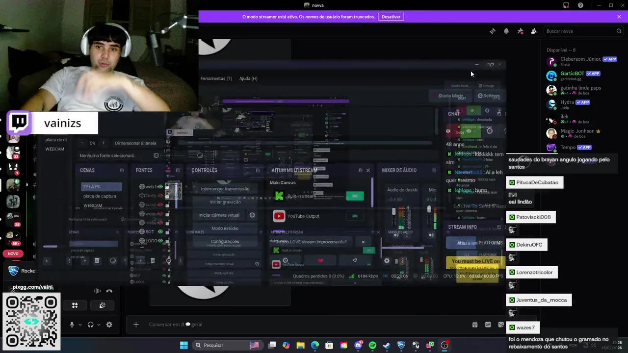This screenshot has height=353, width=628.
Task: Open the Ajuda (H) menu in OBS
Action: coord(248,78)
